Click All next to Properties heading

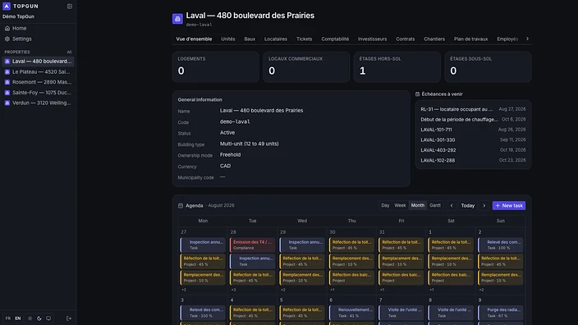coord(69,52)
